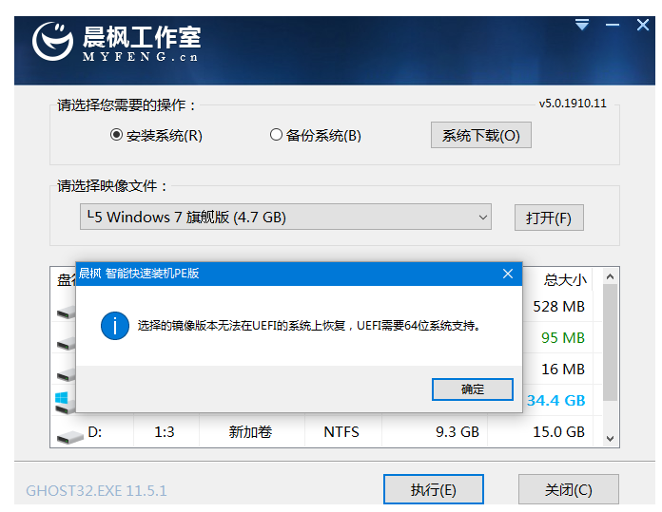
Task: Click the drive icon in the 95 MB row
Action: point(66,343)
